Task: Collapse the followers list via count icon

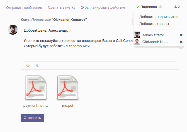Action: coord(177,7)
